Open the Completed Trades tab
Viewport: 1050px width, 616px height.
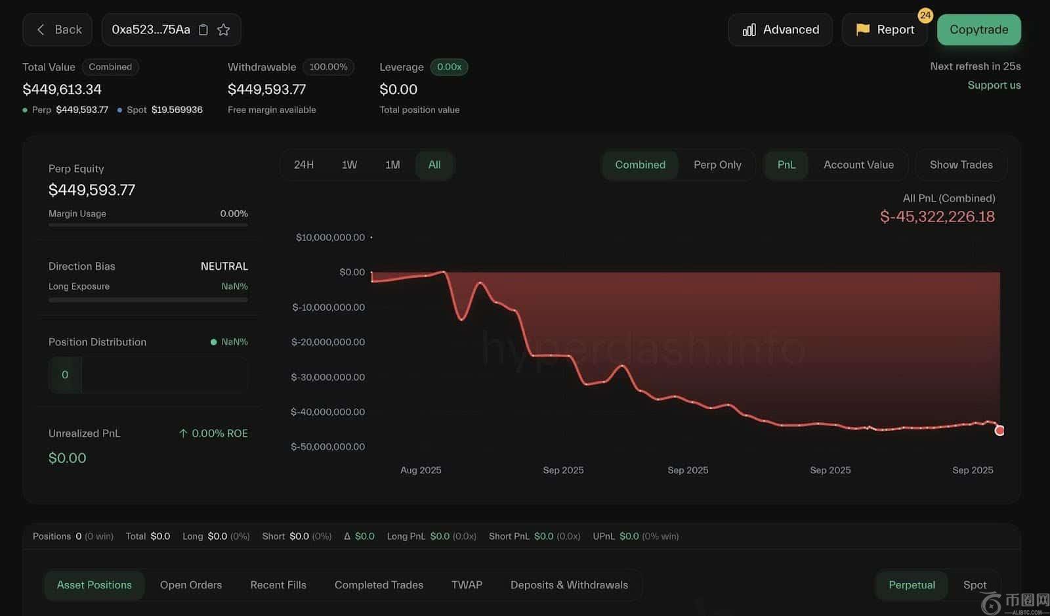(x=379, y=585)
